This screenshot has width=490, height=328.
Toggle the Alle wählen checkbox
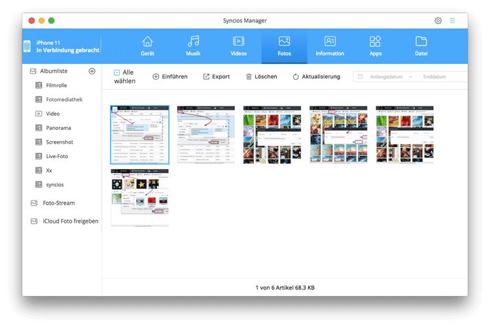[x=116, y=73]
